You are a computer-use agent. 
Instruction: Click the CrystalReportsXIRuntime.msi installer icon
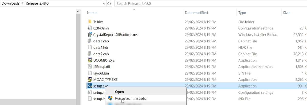89,35
